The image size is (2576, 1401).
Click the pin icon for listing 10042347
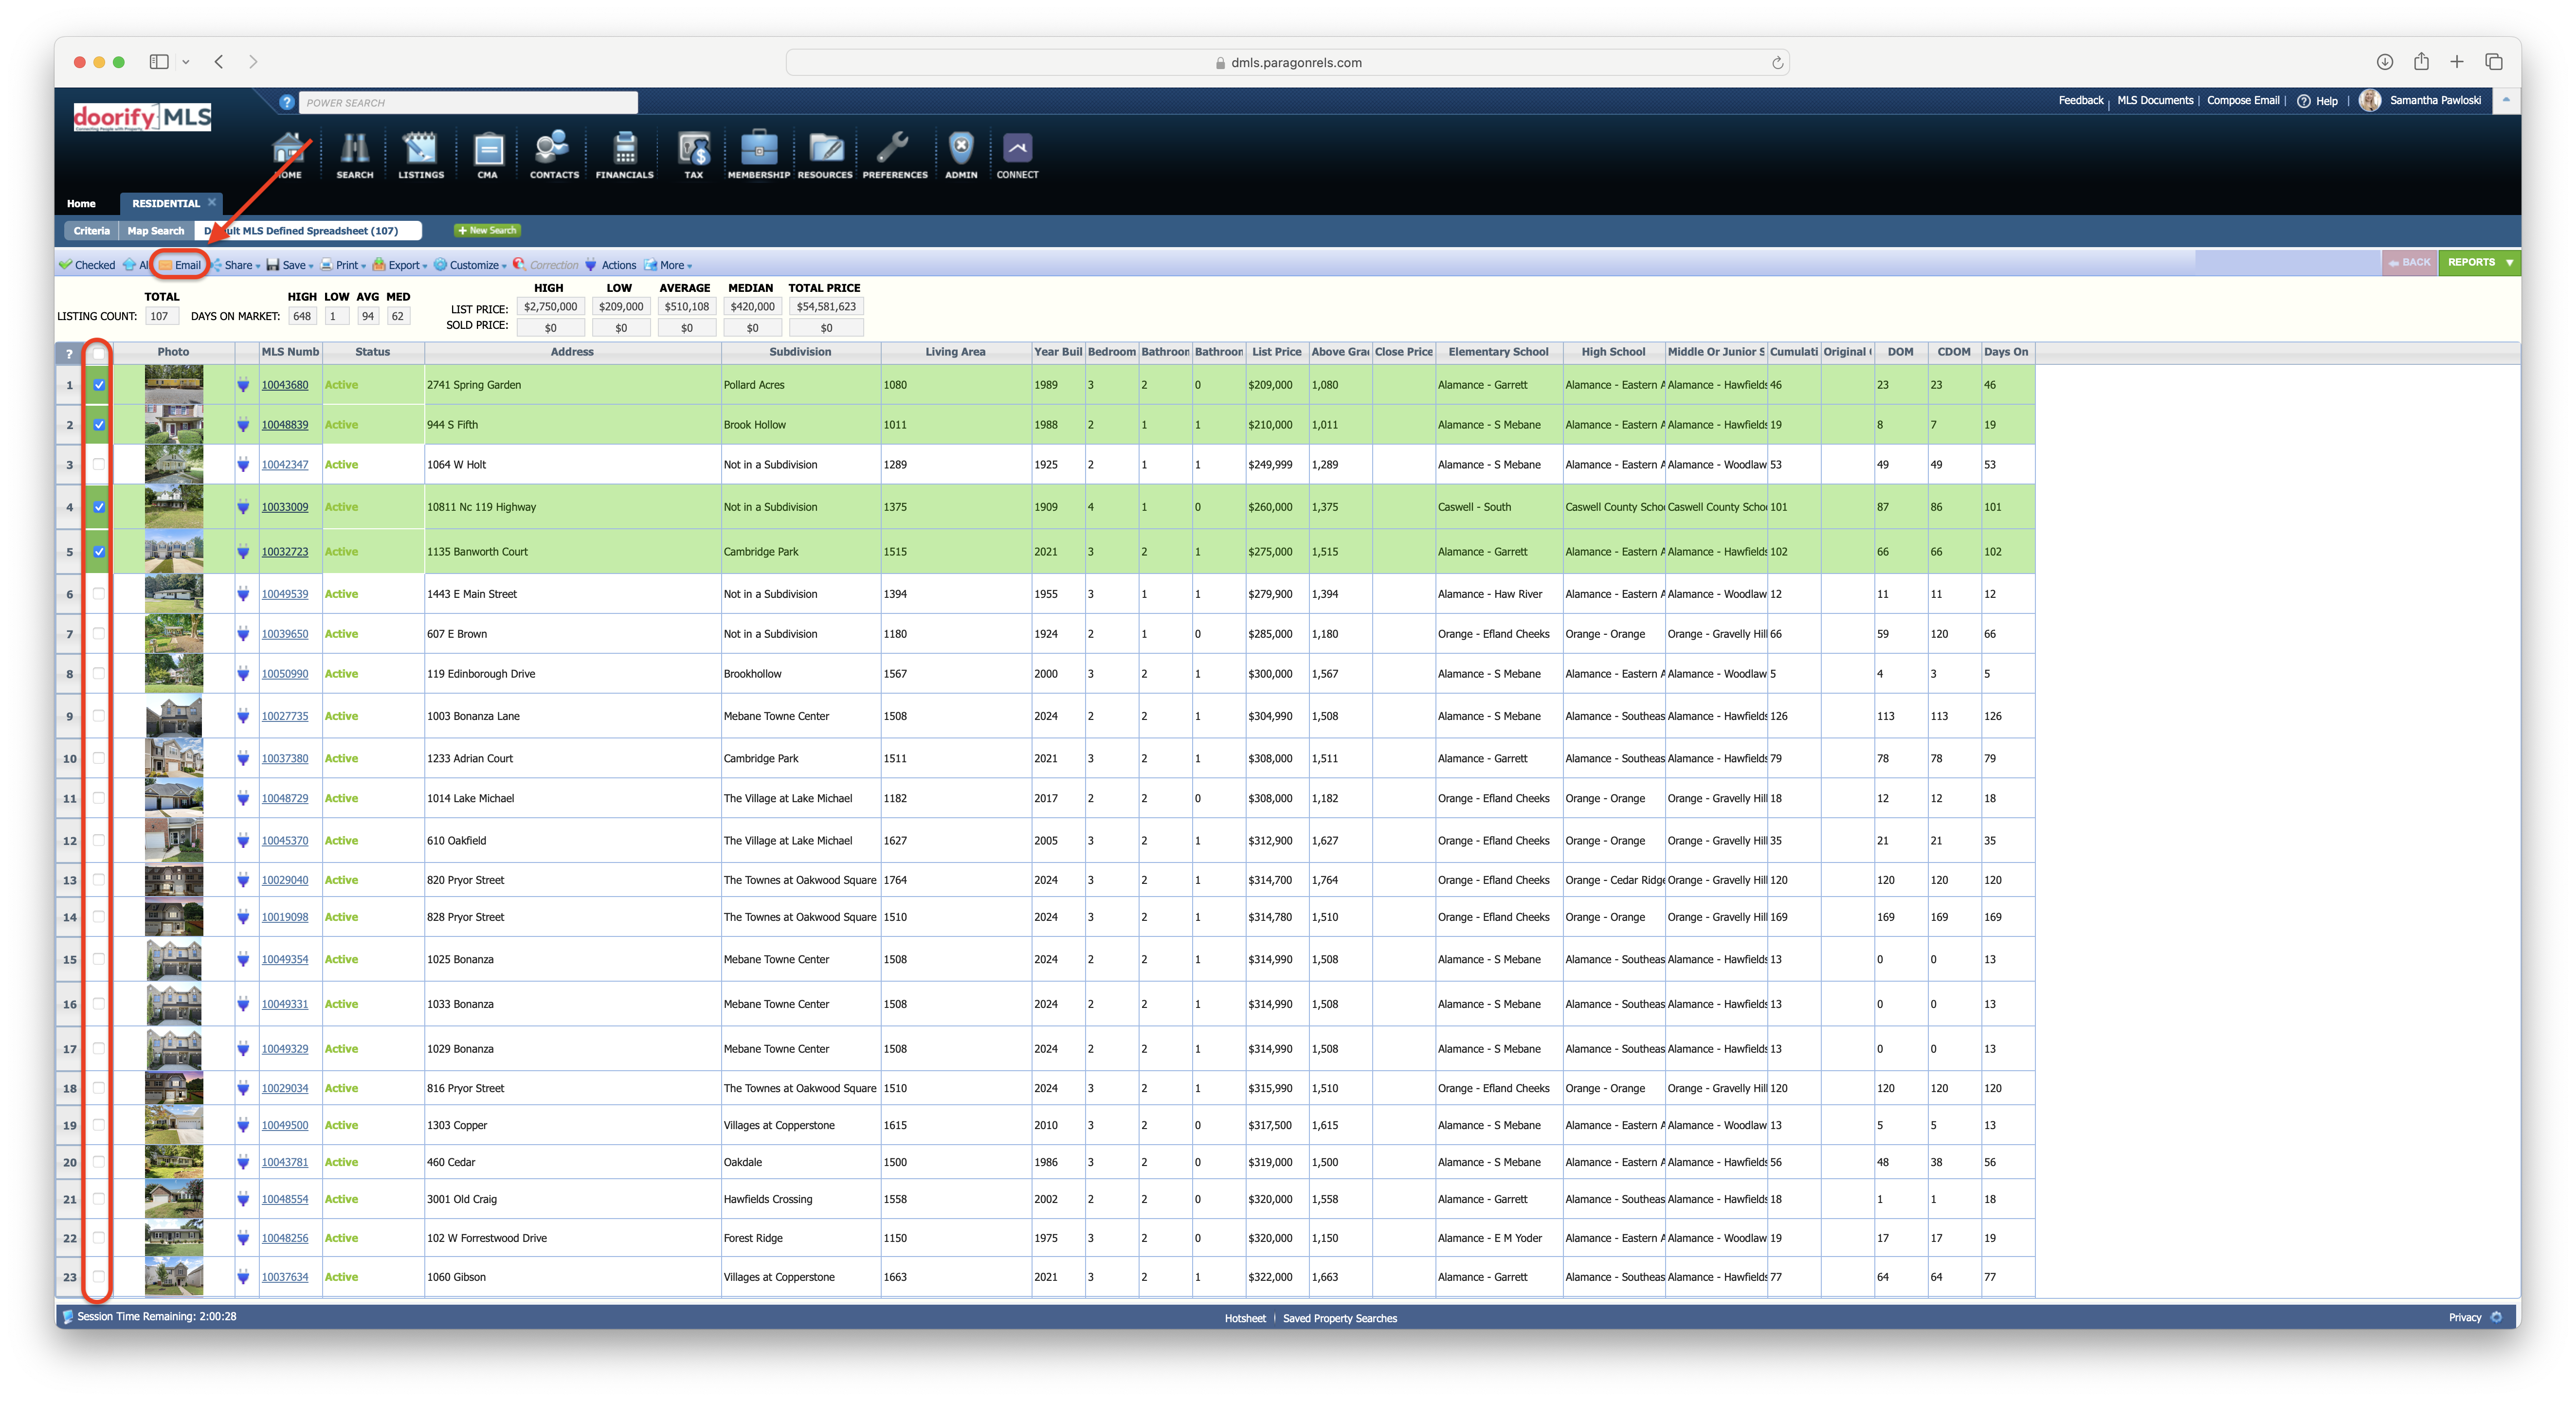tap(243, 465)
